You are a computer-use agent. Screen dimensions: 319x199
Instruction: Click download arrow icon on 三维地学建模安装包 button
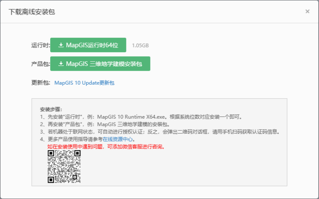tap(61, 64)
